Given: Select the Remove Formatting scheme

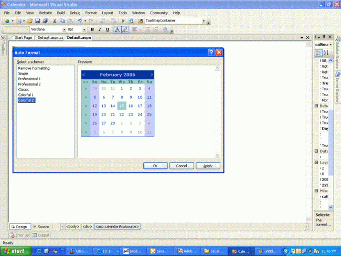Looking at the screenshot, I should (x=34, y=68).
